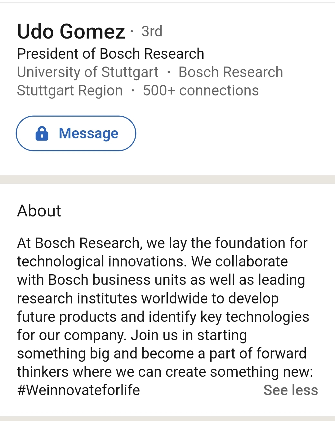Tap 'for our company. Join us' line
335x421 pixels.
point(132,335)
